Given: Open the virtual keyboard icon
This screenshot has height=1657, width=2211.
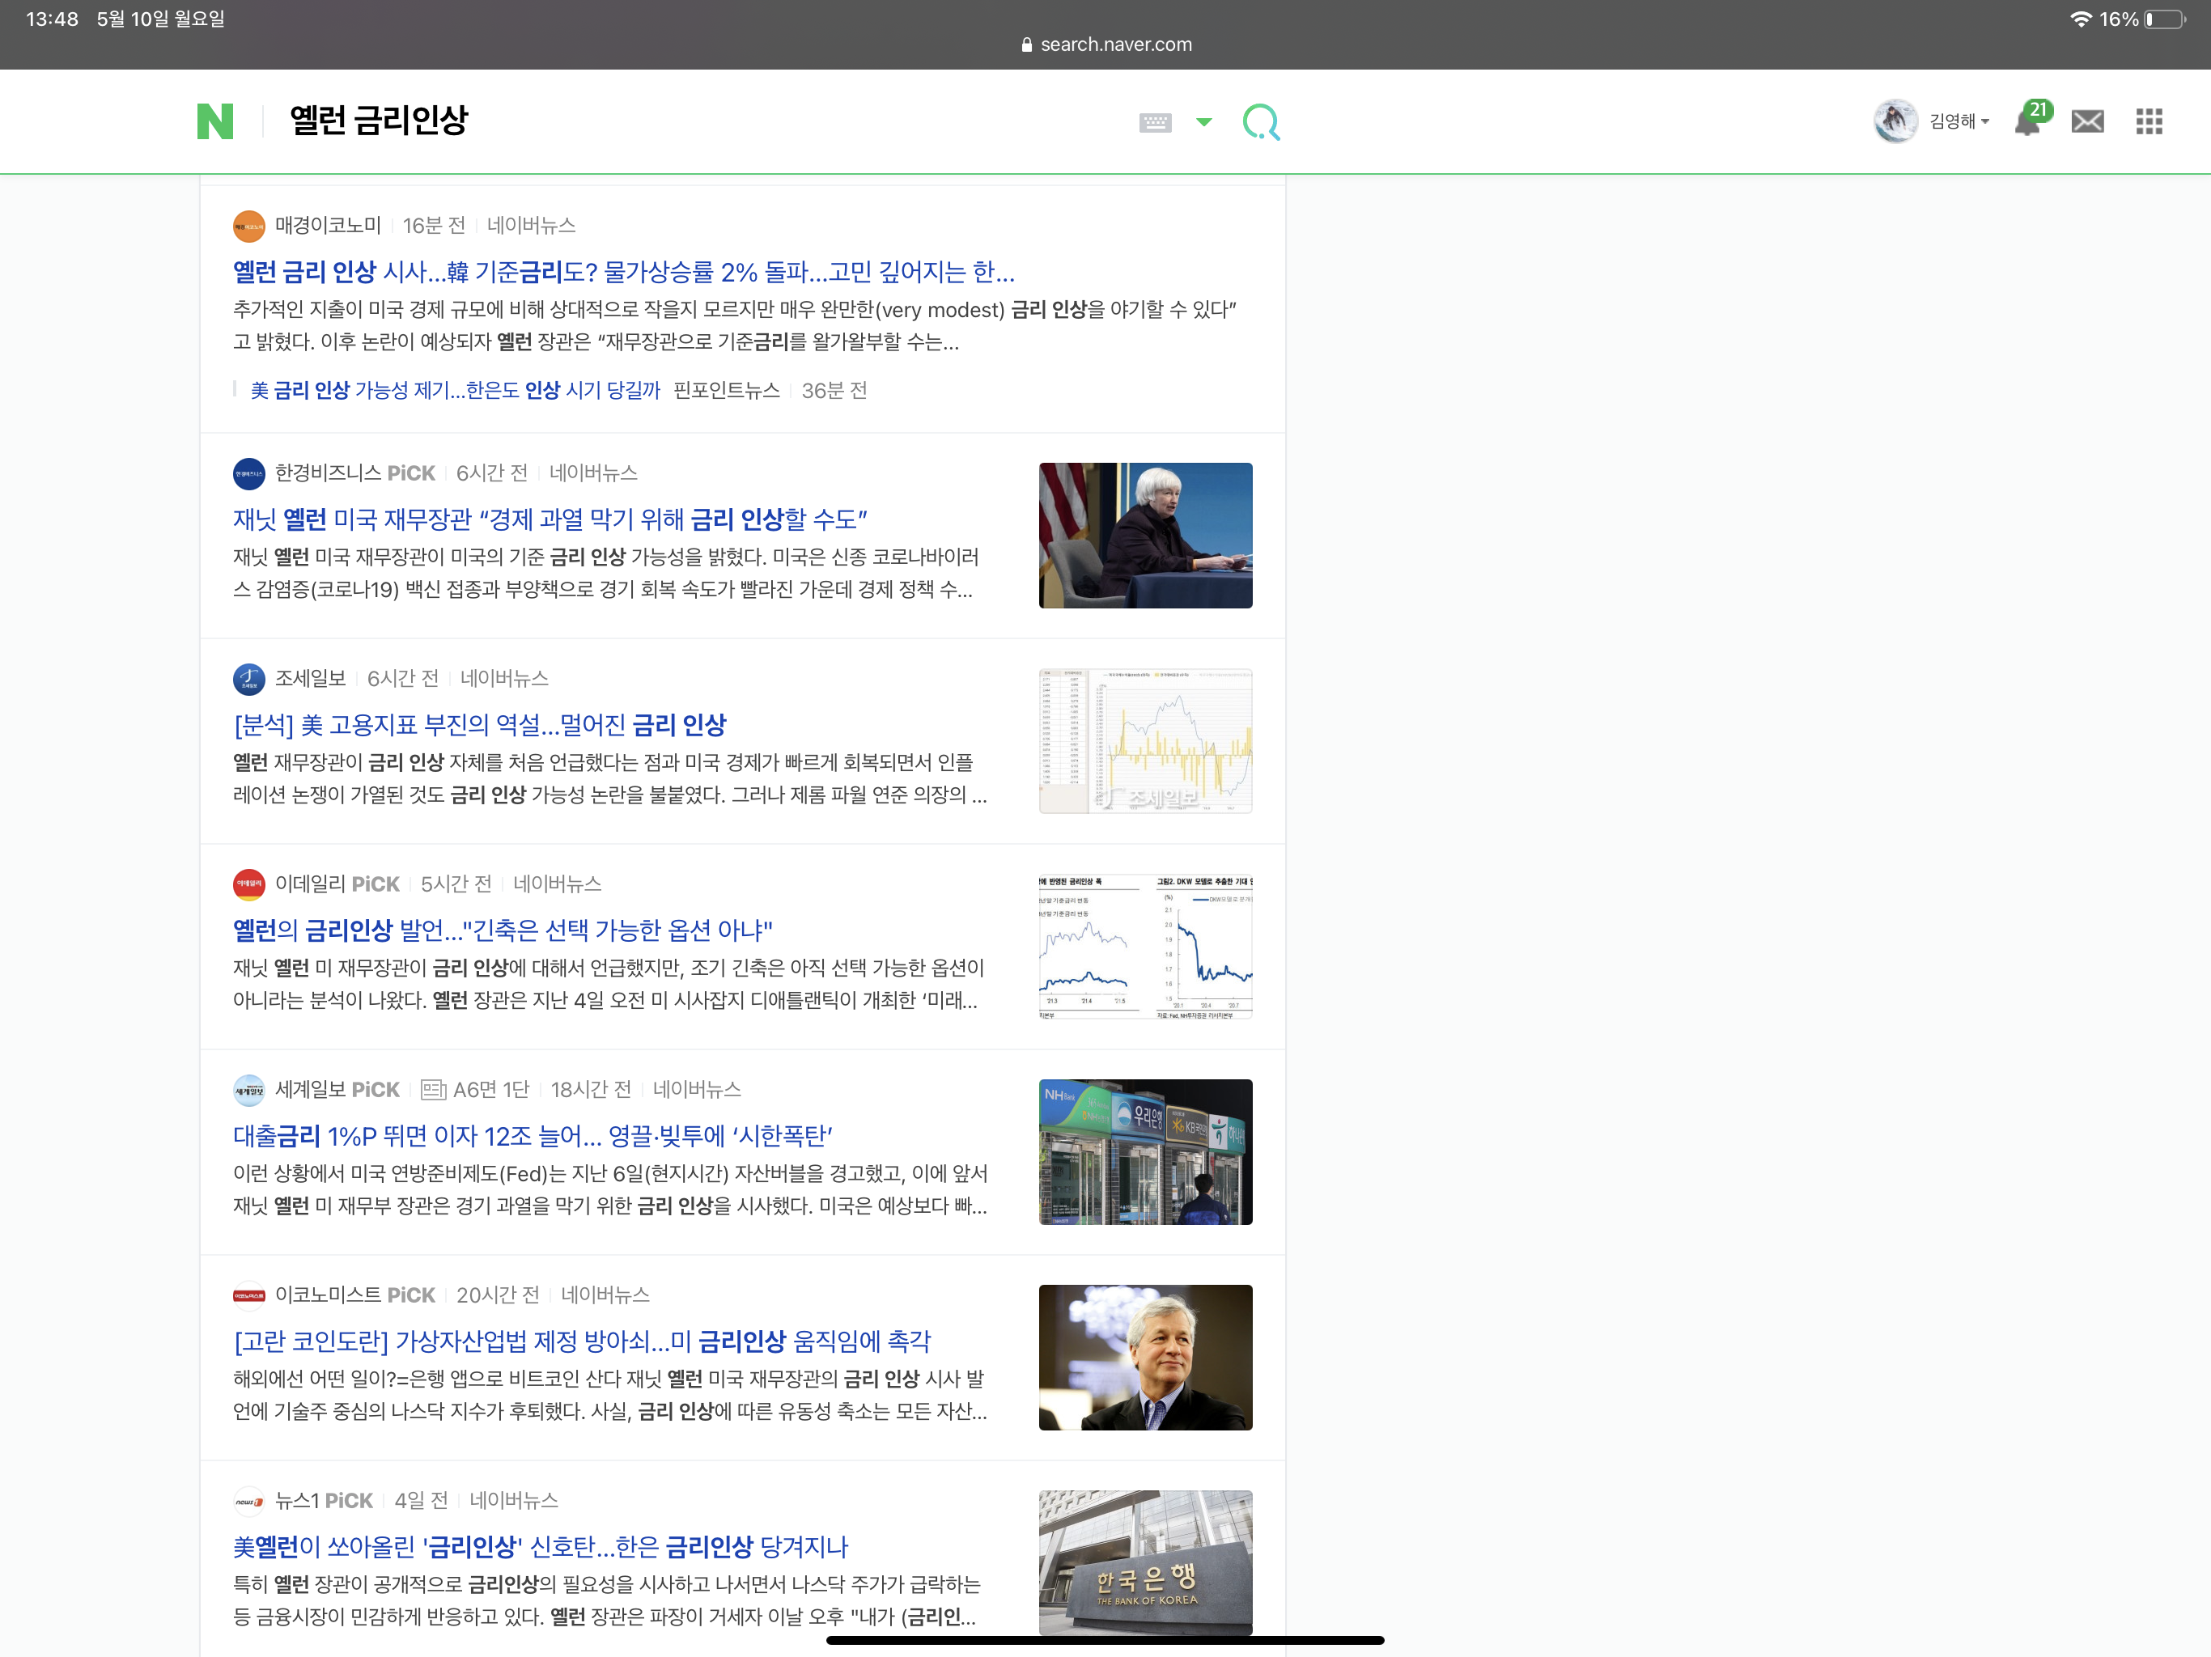Looking at the screenshot, I should click(1155, 122).
